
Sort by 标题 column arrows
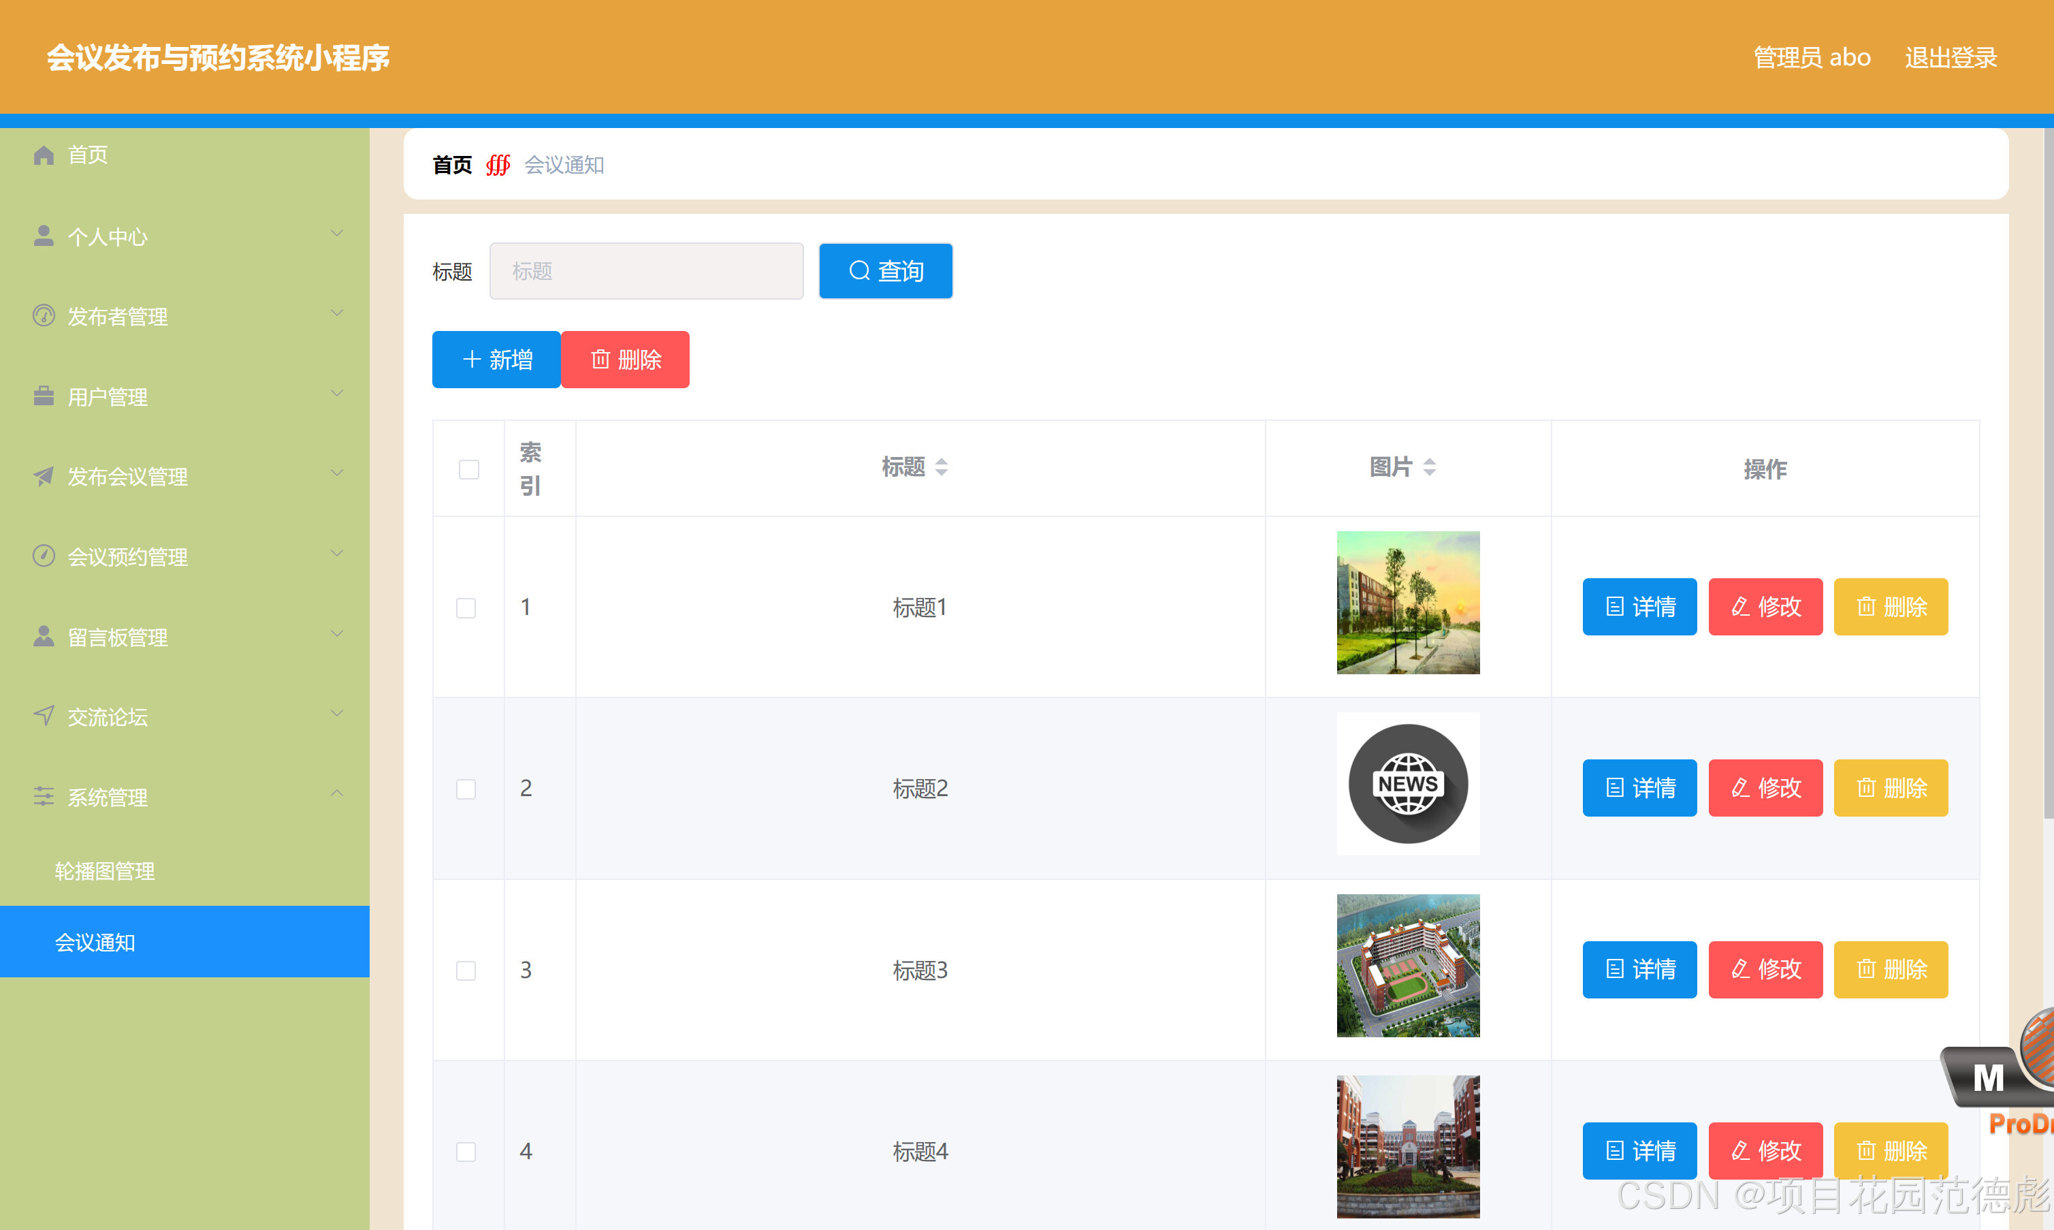tap(942, 467)
